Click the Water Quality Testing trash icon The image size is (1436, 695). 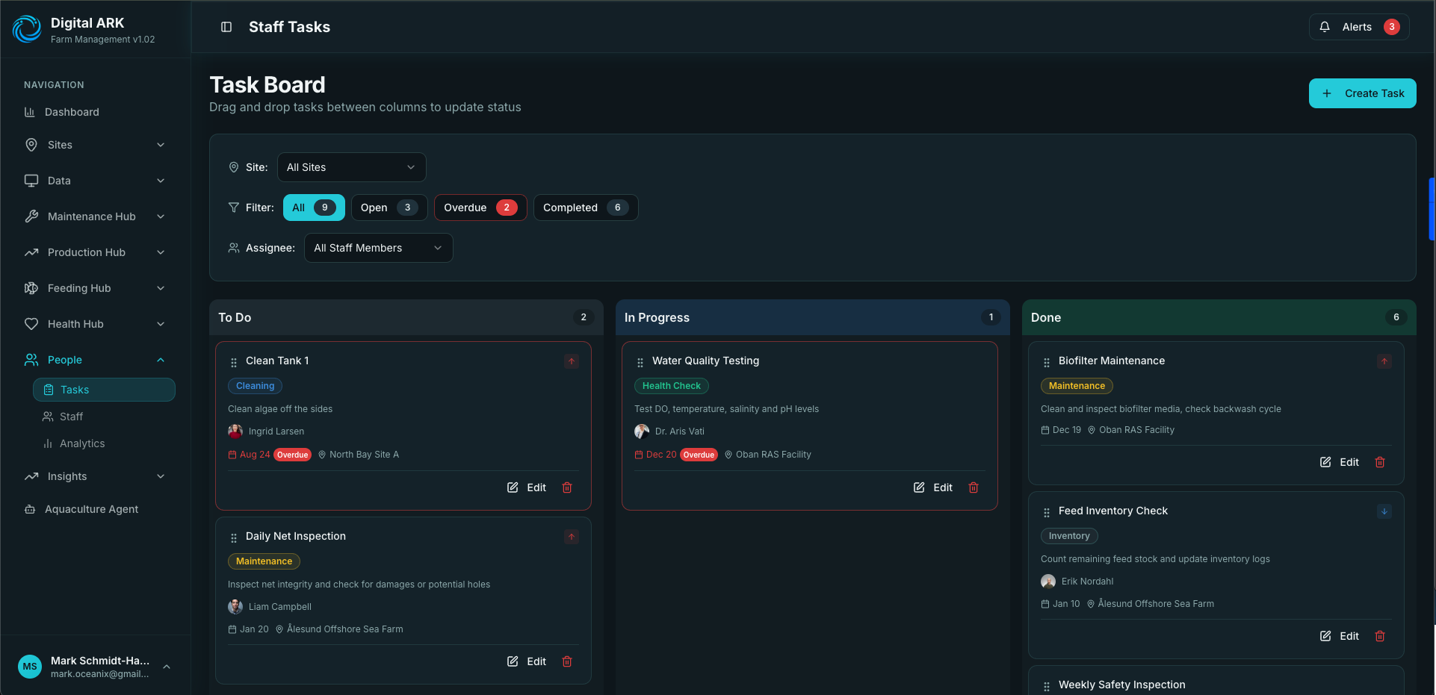pyautogui.click(x=974, y=487)
